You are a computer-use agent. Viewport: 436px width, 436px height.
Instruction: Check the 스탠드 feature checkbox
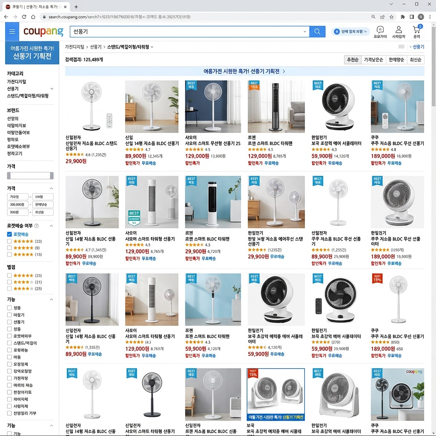(9, 343)
